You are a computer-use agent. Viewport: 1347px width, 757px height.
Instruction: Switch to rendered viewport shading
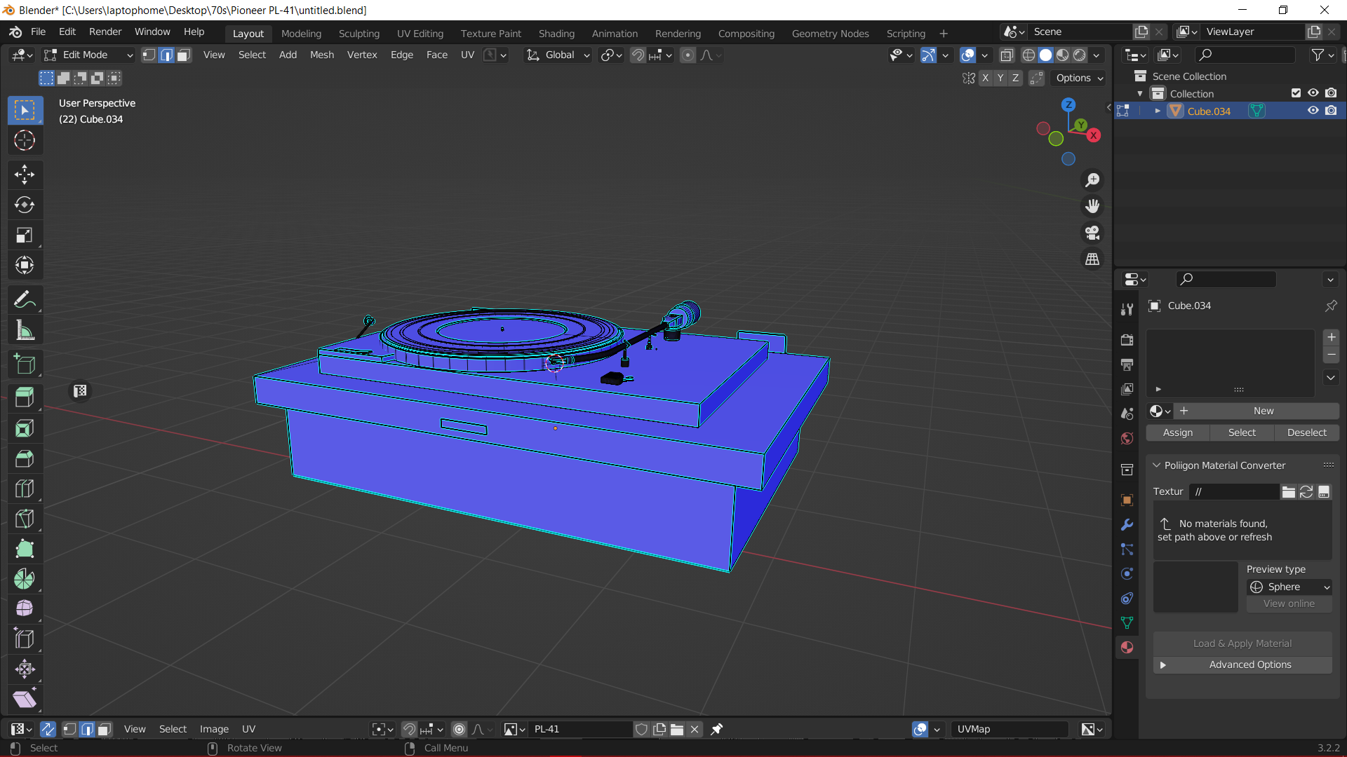pos(1080,55)
